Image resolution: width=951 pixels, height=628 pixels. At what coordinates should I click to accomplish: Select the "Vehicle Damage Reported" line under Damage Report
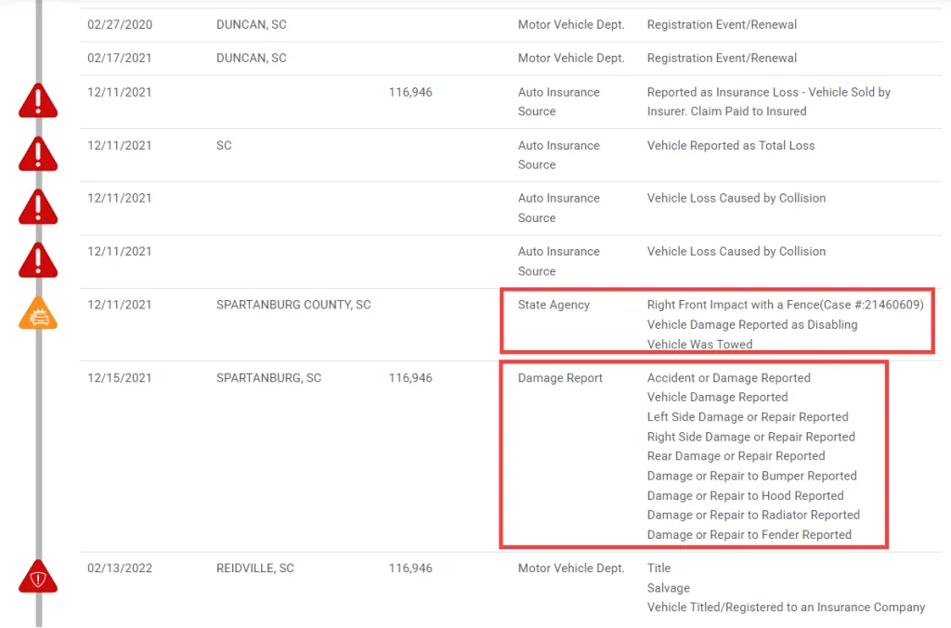[718, 398]
